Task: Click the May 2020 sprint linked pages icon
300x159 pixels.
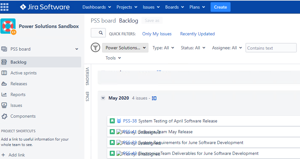Action: tap(154, 98)
